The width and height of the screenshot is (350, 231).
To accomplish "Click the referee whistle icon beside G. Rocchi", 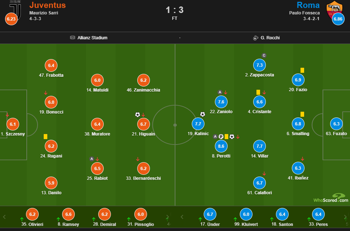I will coord(256,37).
